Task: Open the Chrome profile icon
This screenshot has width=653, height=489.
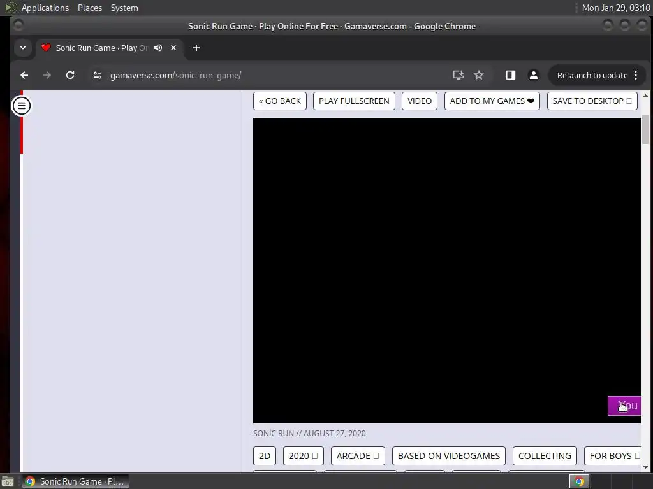Action: pos(534,75)
